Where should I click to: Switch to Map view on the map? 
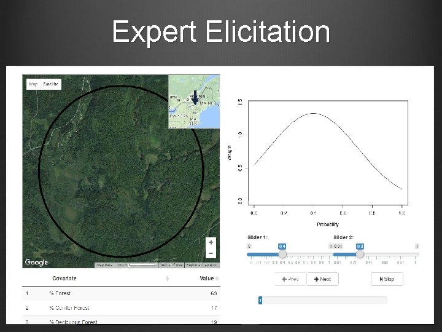point(33,84)
